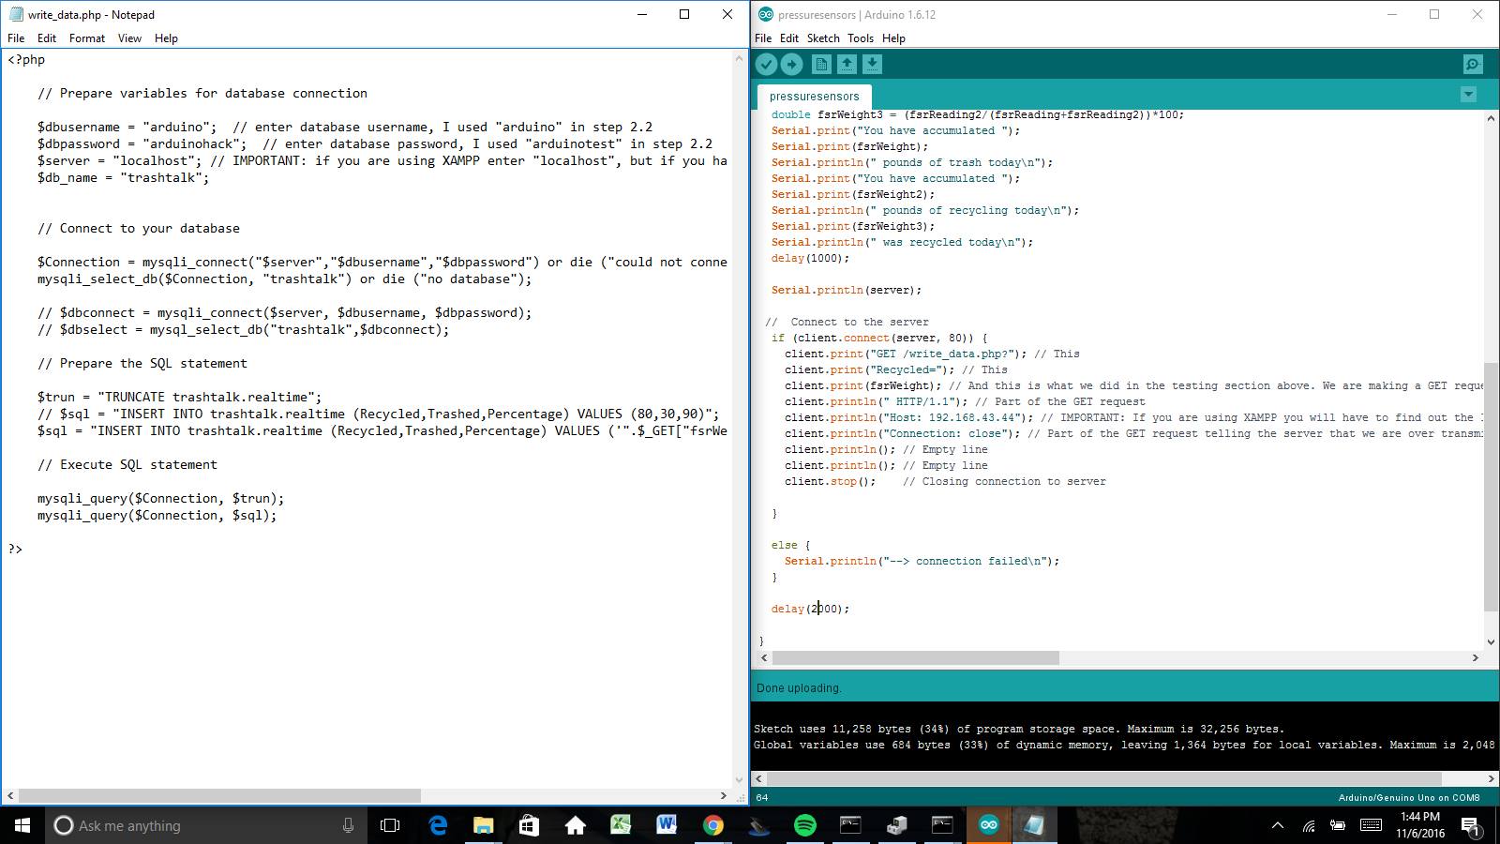Viewport: 1500px width, 844px height.
Task: Click the "Sketch uses 11,258 bytes" console line
Action: pyautogui.click(x=1019, y=729)
